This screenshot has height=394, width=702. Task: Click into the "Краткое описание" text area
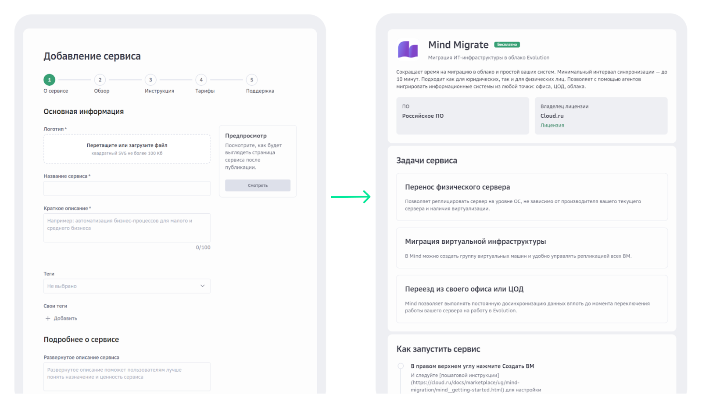tap(127, 228)
